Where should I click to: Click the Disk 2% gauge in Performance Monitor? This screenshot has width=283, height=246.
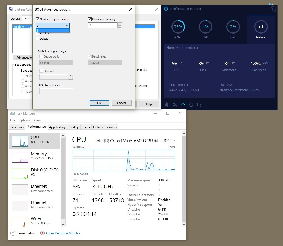pyautogui.click(x=233, y=27)
